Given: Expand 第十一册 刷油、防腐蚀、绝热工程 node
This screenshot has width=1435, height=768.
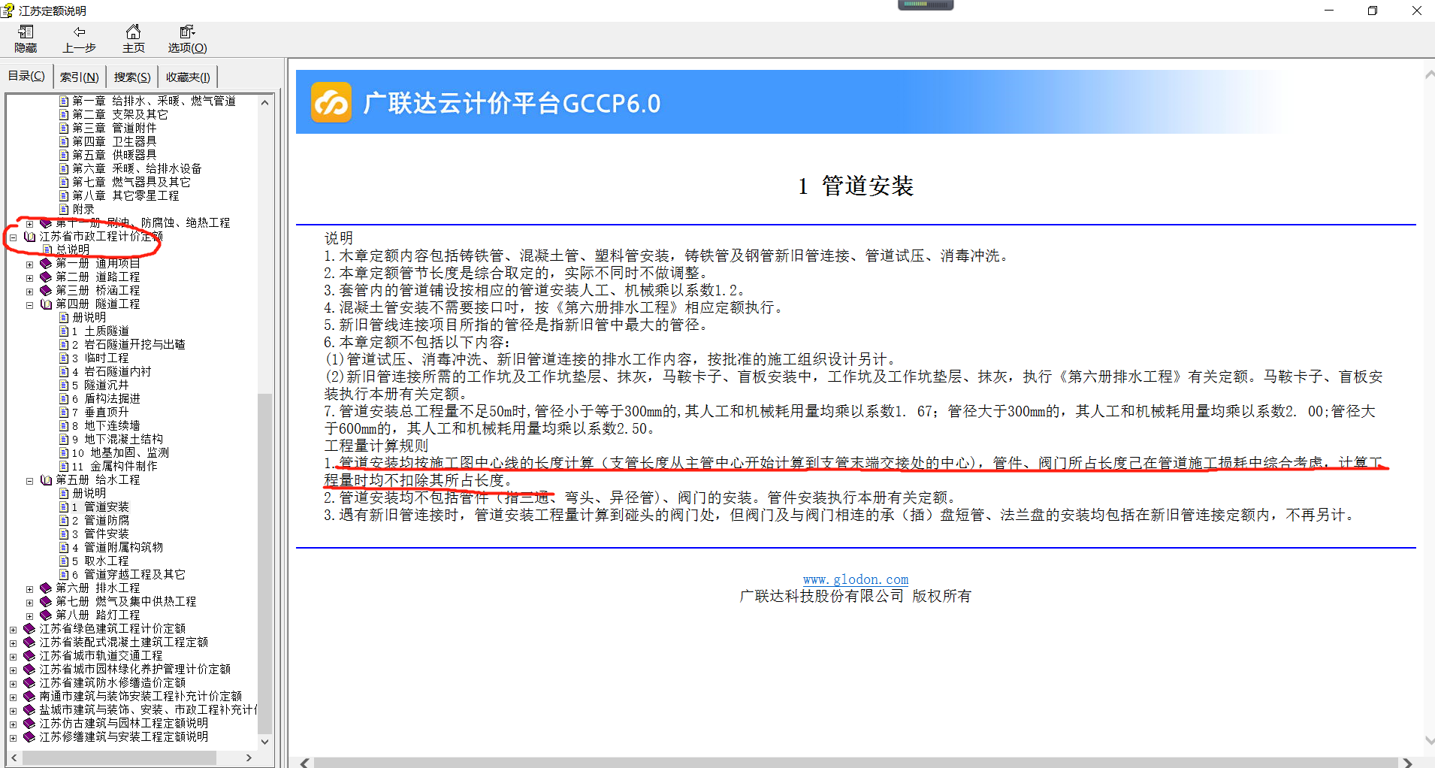Looking at the screenshot, I should pos(29,224).
